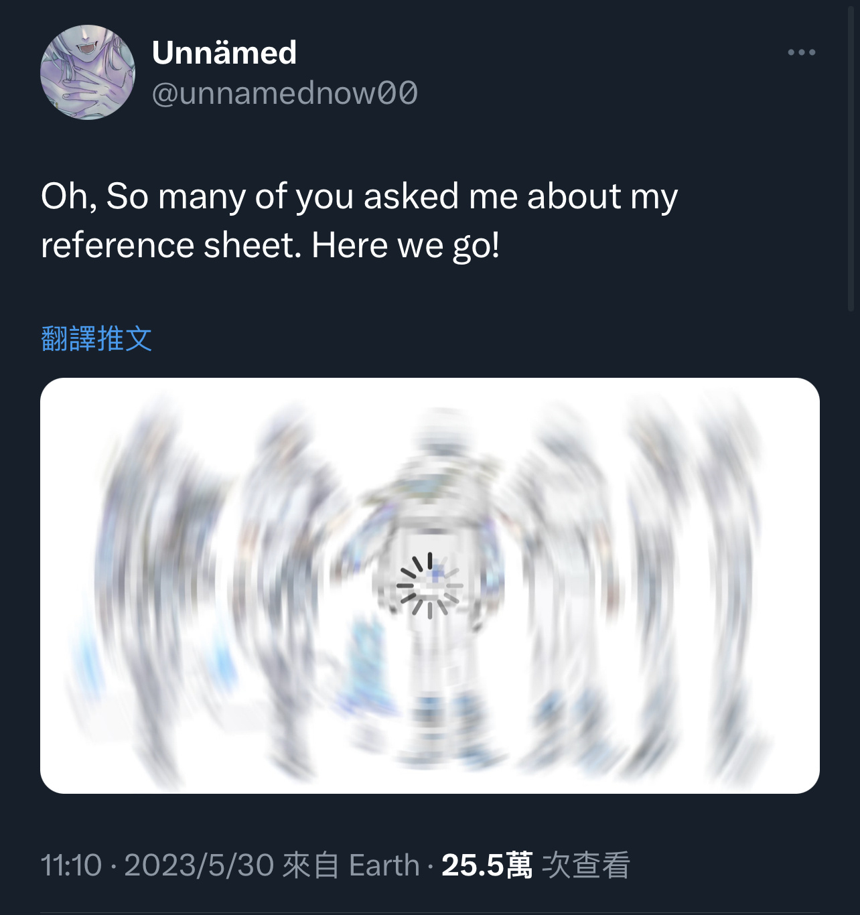Open the @unnamednow00 handle link

tap(285, 93)
